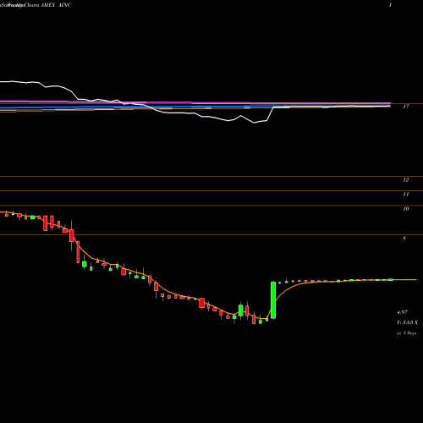Click the 'AMEX AINC' chart title text
423x423 pixels.
point(56,5)
